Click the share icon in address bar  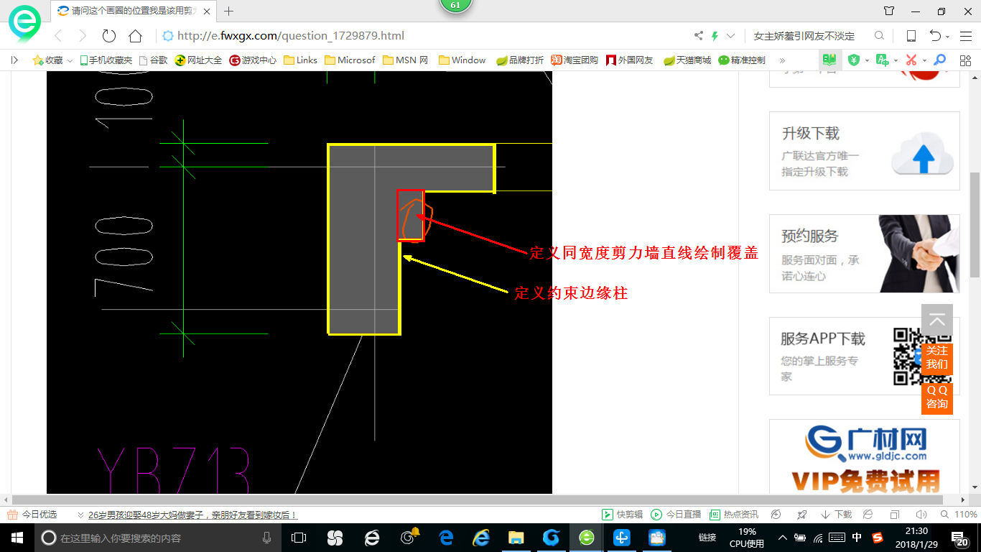point(699,36)
